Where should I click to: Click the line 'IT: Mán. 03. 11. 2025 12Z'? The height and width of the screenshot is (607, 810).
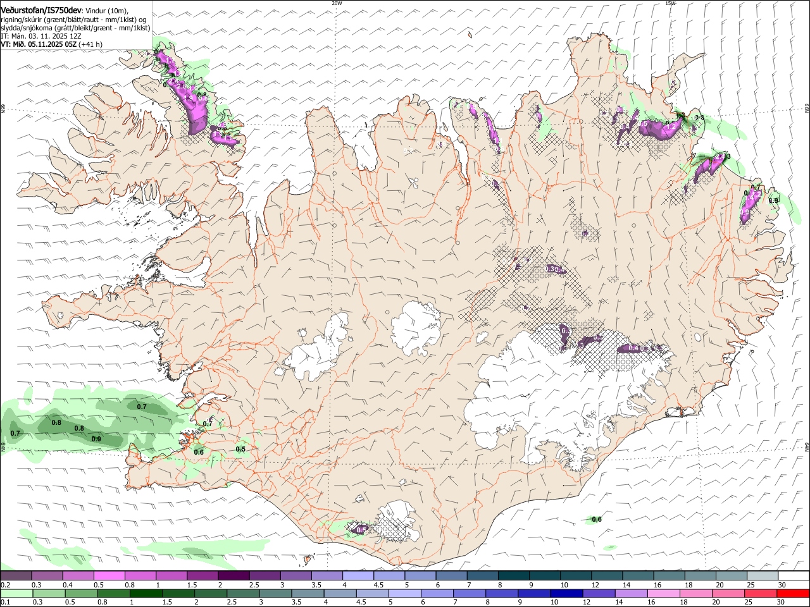[41, 36]
